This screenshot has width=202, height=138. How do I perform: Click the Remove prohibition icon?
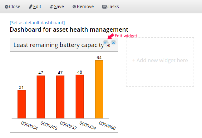point(74,7)
